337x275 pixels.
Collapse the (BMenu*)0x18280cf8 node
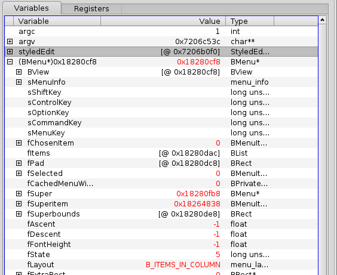click(x=10, y=62)
